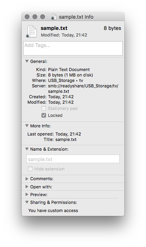
Task: Collapse the Name & Extension section
Action: (27, 149)
